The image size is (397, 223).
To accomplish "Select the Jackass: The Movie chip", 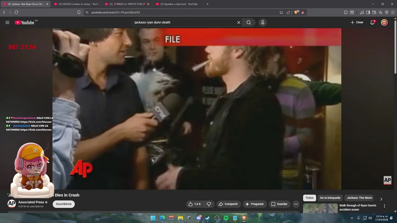I will click(360, 198).
